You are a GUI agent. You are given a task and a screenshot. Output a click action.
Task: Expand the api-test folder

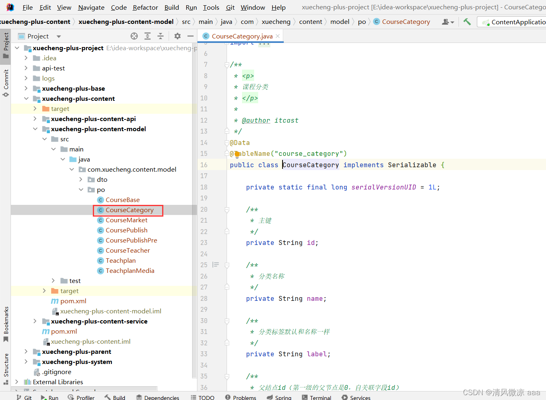click(26, 68)
